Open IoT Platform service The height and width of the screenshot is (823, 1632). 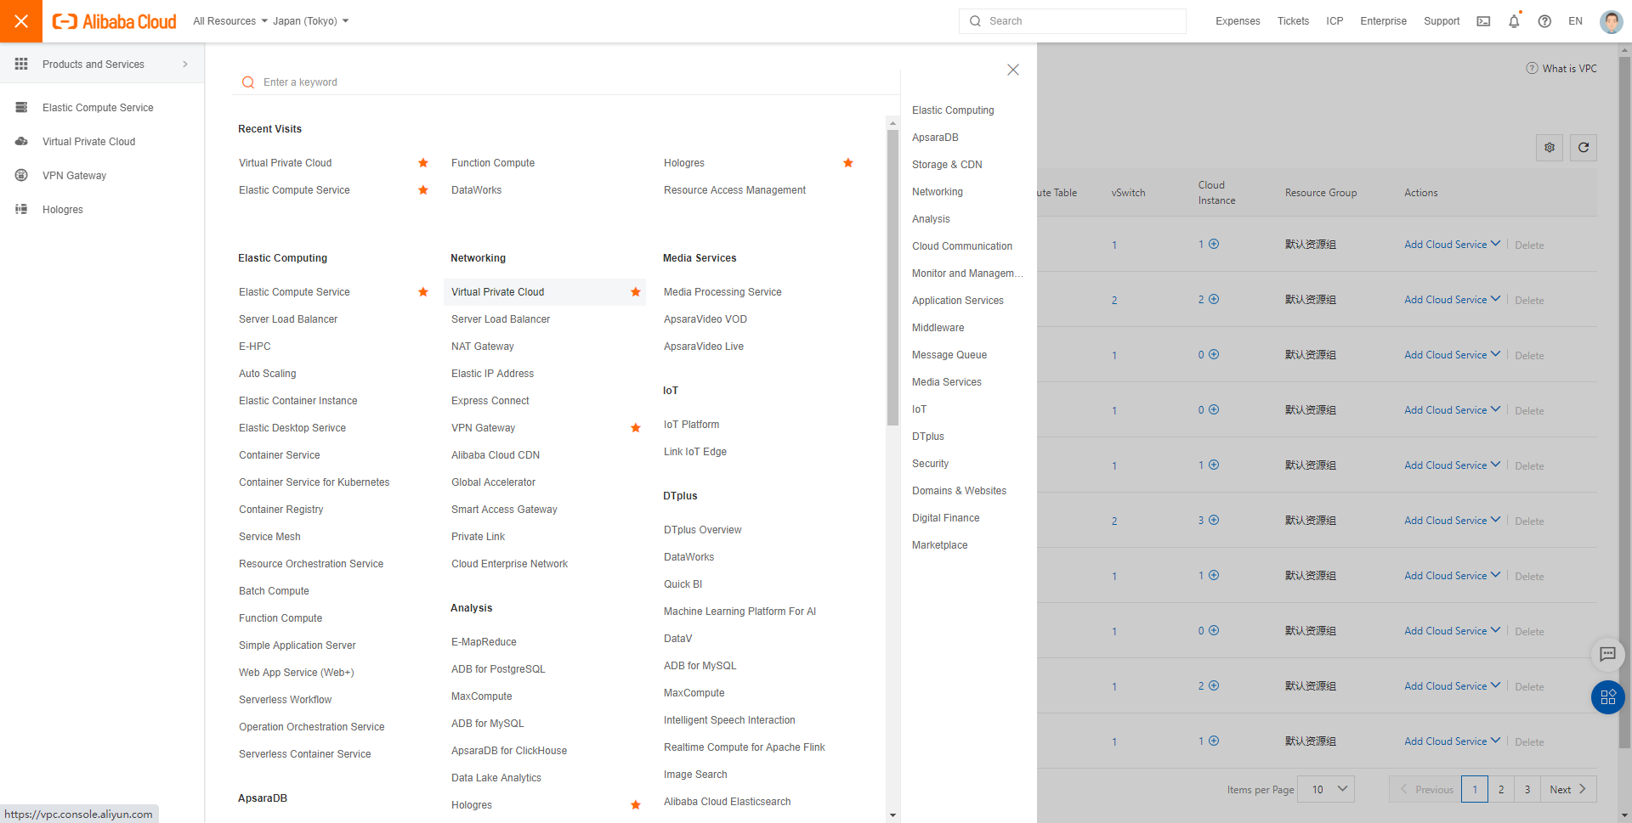(x=691, y=425)
